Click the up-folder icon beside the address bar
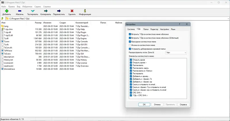230x121 pixels. (x=2, y=19)
